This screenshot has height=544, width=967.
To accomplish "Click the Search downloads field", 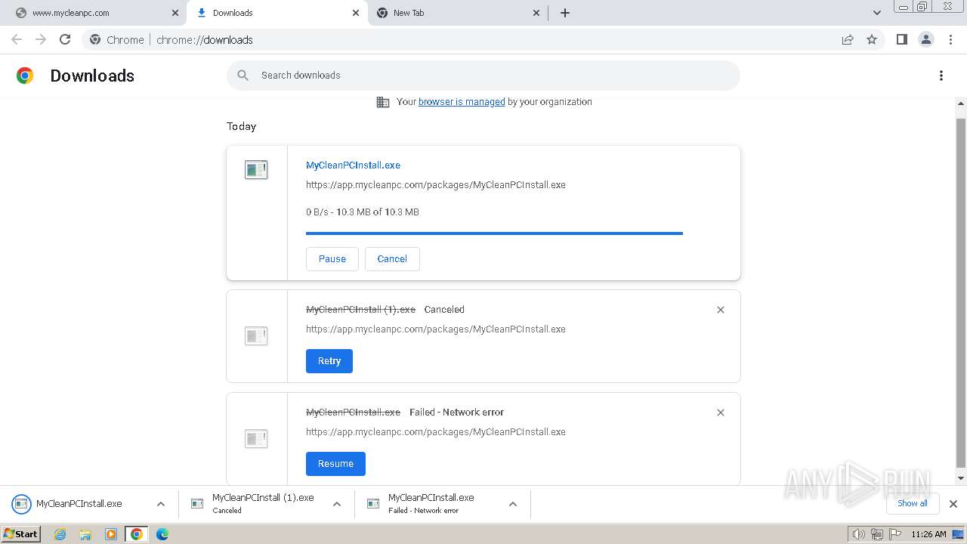I will (x=483, y=76).
